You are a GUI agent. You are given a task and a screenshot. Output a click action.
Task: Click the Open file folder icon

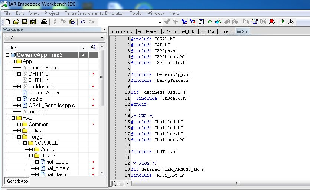[x=16, y=22]
